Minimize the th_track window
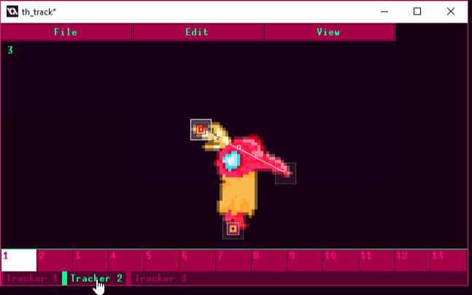472x295 pixels. 384,12
